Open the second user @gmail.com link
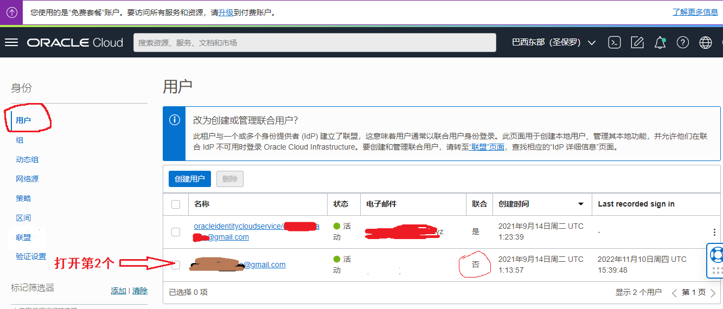This screenshot has width=723, height=309. pyautogui.click(x=264, y=265)
